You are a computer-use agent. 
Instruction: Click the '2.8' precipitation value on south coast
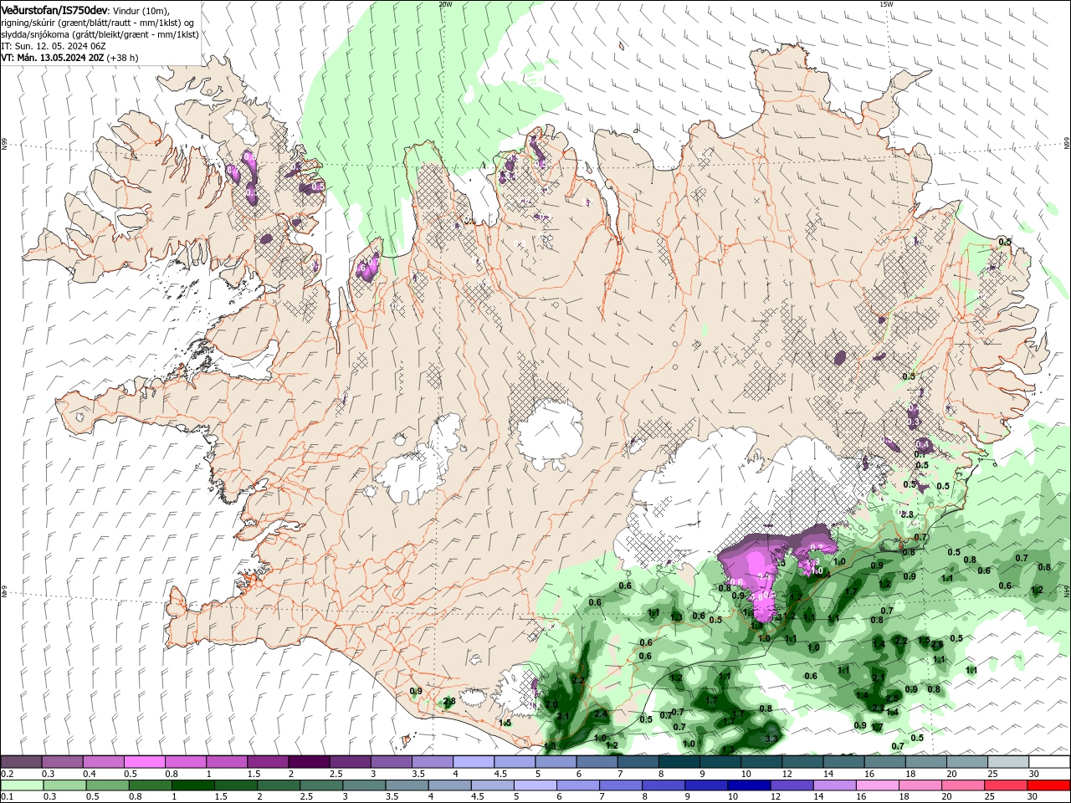(x=449, y=701)
